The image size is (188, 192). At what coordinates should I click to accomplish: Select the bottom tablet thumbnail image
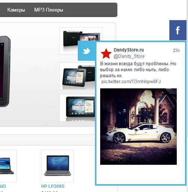tap(77, 108)
